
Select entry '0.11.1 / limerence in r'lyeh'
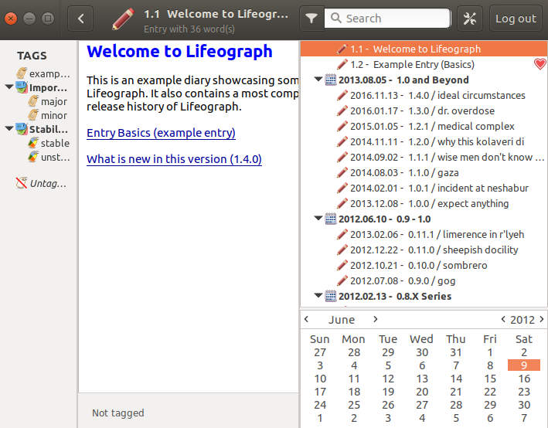[424, 234]
